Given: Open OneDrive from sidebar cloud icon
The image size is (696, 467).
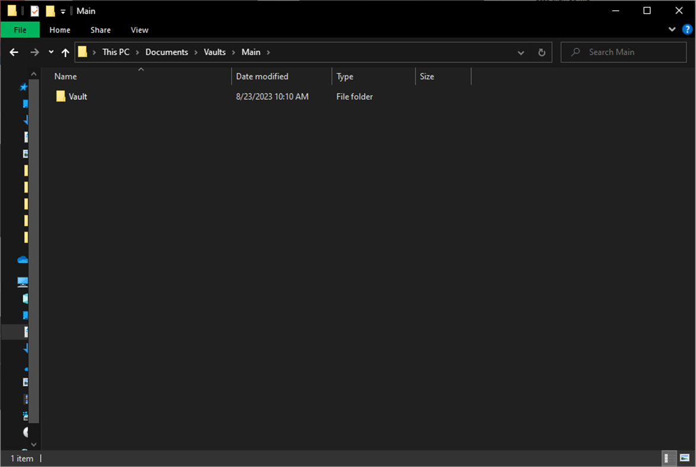Looking at the screenshot, I should point(23,259).
